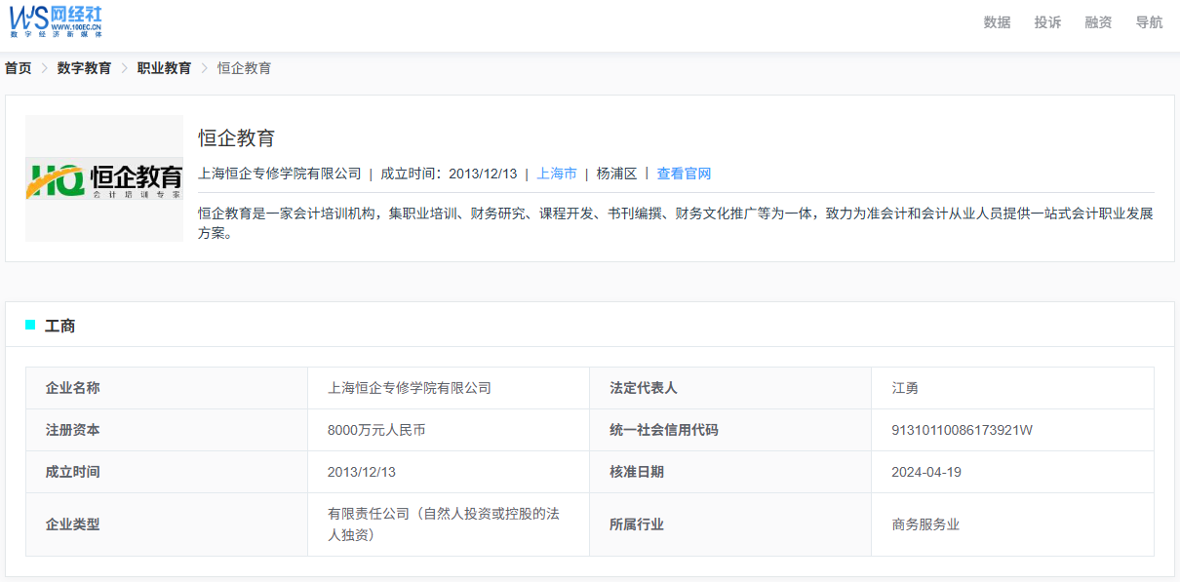Select the 江勇 table cell

pyautogui.click(x=1012, y=388)
